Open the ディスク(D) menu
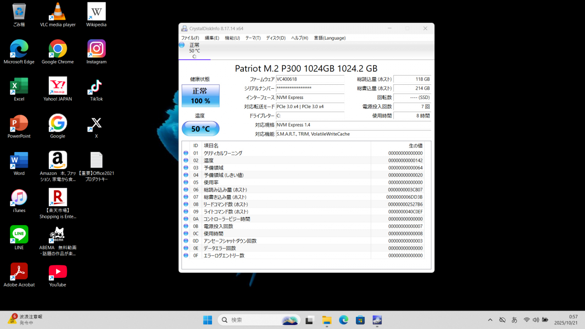585x329 pixels. pos(276,38)
